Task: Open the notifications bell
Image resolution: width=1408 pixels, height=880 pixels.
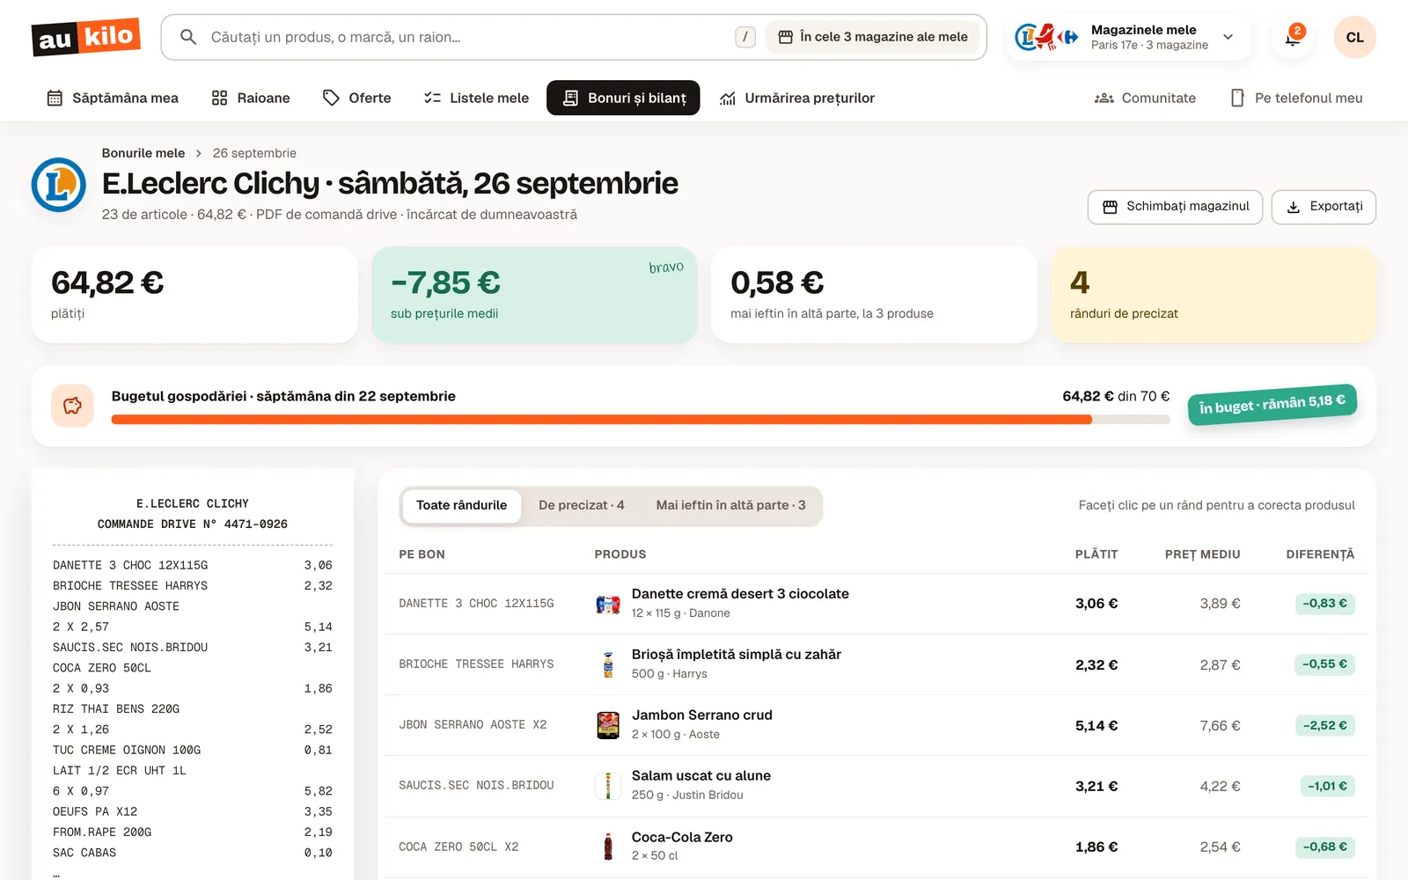Action: point(1293,37)
